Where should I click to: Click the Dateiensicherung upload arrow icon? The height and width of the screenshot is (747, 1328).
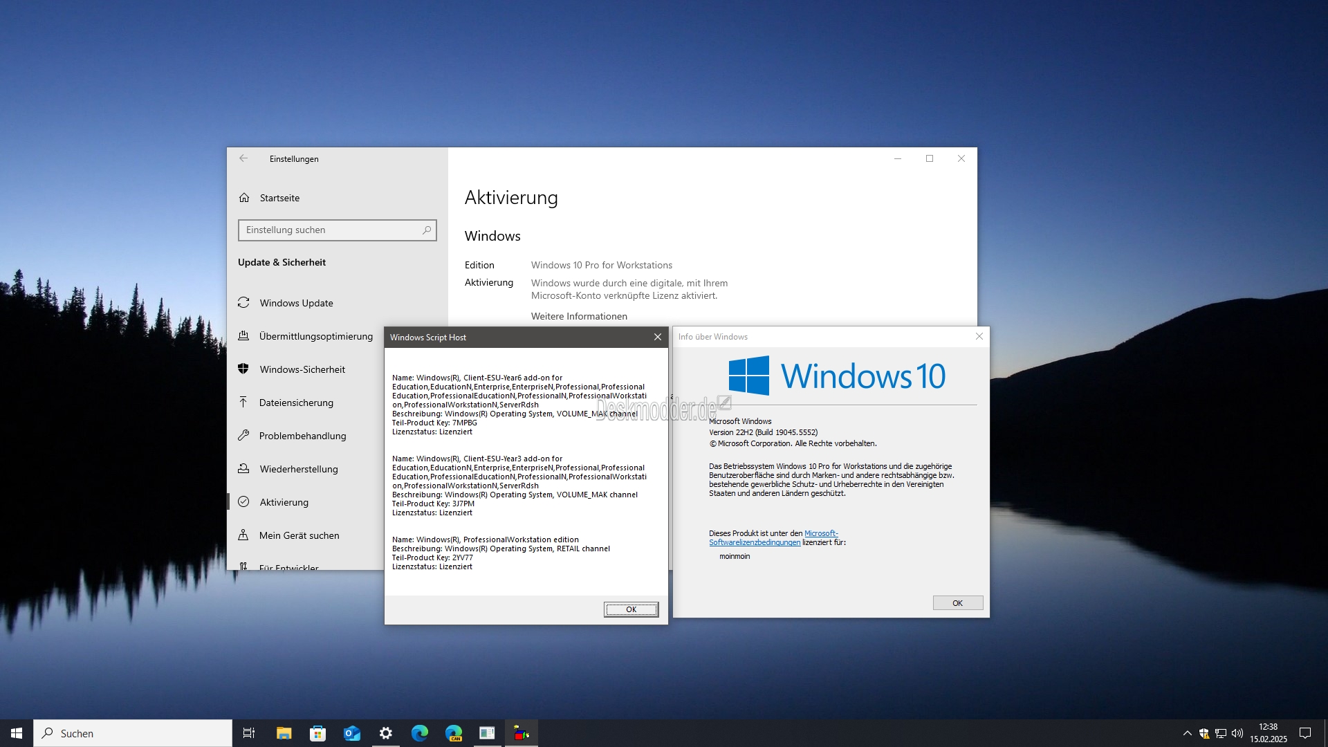pos(243,403)
